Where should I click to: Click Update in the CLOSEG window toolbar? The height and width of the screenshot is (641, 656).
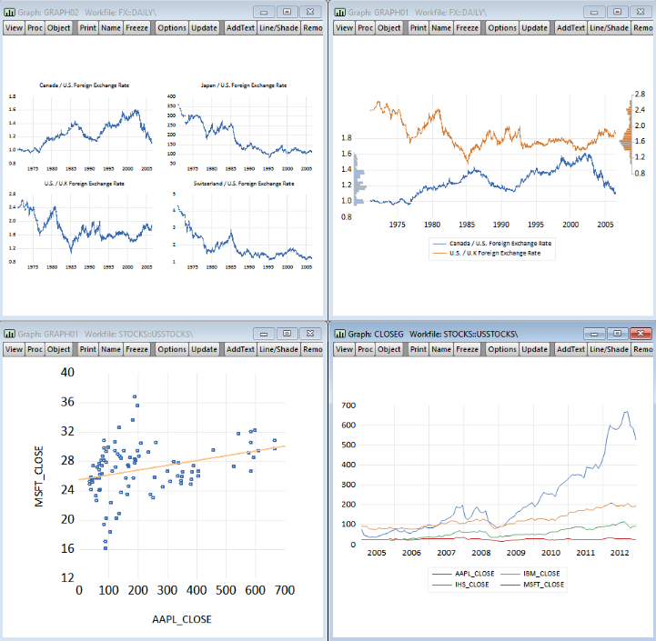coord(534,349)
